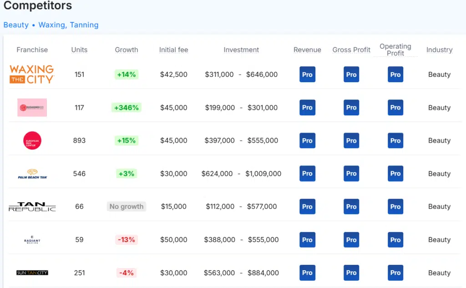
Task: Open the Sugaring NYC pink logo
Action: pyautogui.click(x=32, y=107)
